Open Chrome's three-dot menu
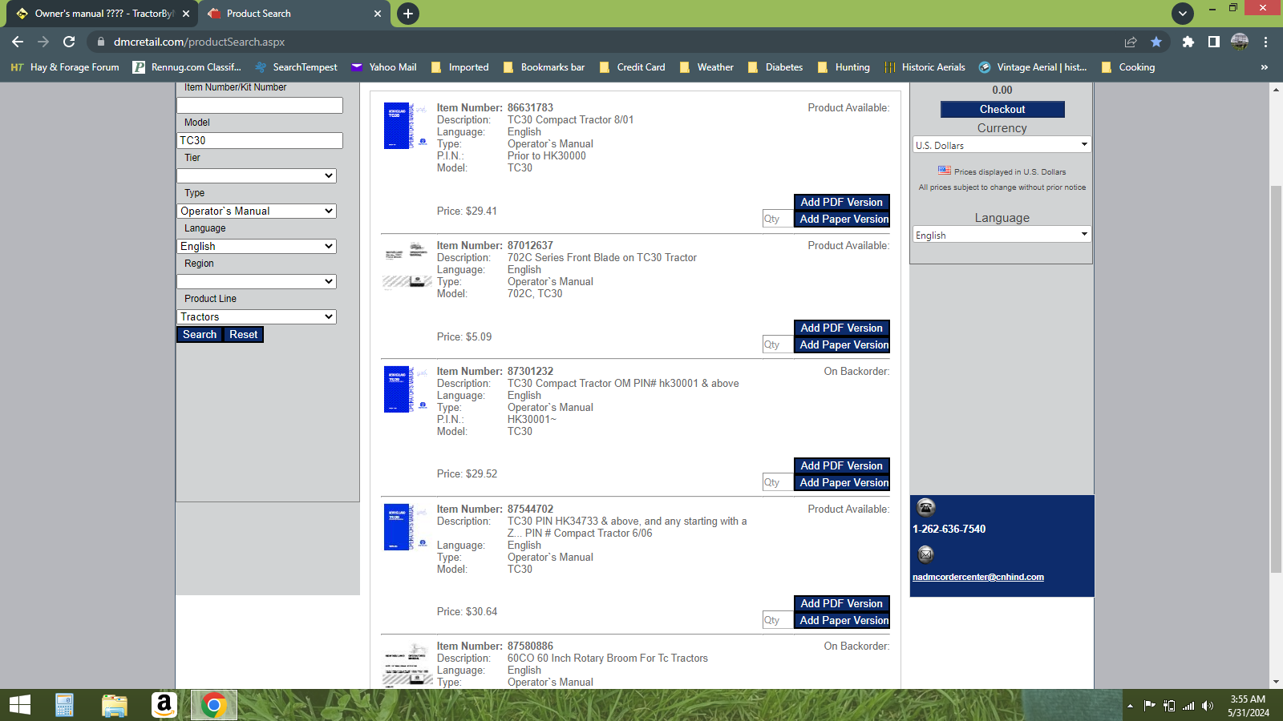The image size is (1283, 721). 1265,42
